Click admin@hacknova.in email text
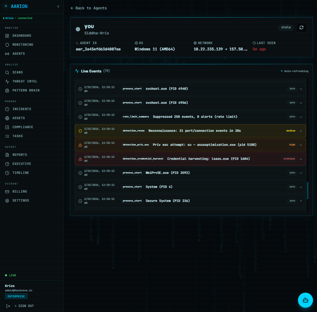This screenshot has height=312, width=317. (19, 290)
